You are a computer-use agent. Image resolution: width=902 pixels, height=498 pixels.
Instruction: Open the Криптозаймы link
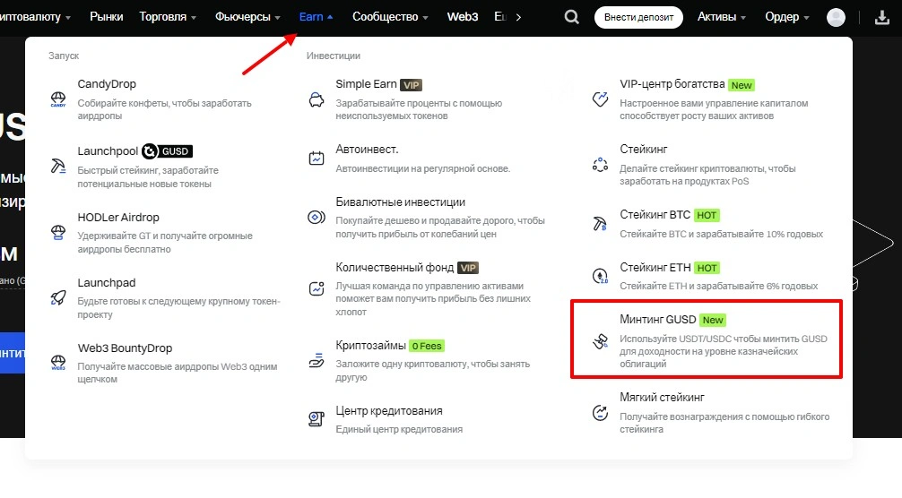(x=371, y=345)
